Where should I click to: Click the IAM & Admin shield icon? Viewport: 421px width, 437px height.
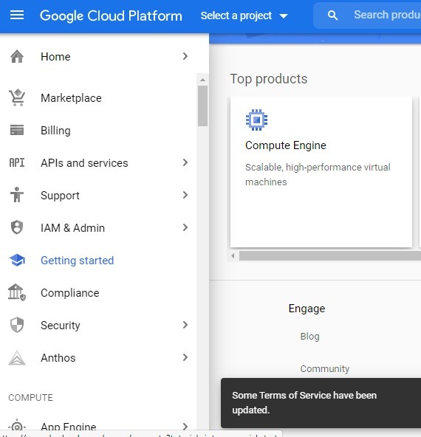click(x=17, y=227)
